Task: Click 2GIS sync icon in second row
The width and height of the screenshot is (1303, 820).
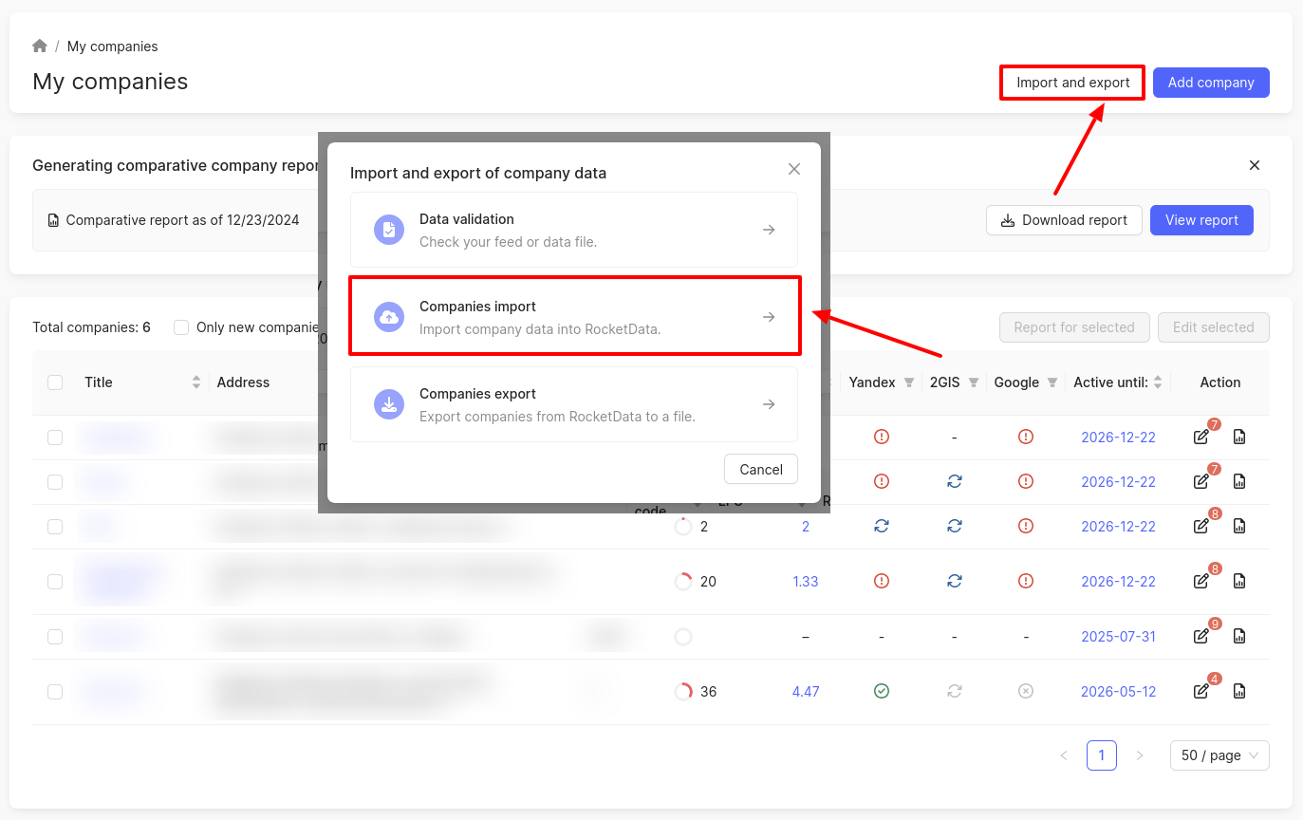Action: pyautogui.click(x=954, y=481)
